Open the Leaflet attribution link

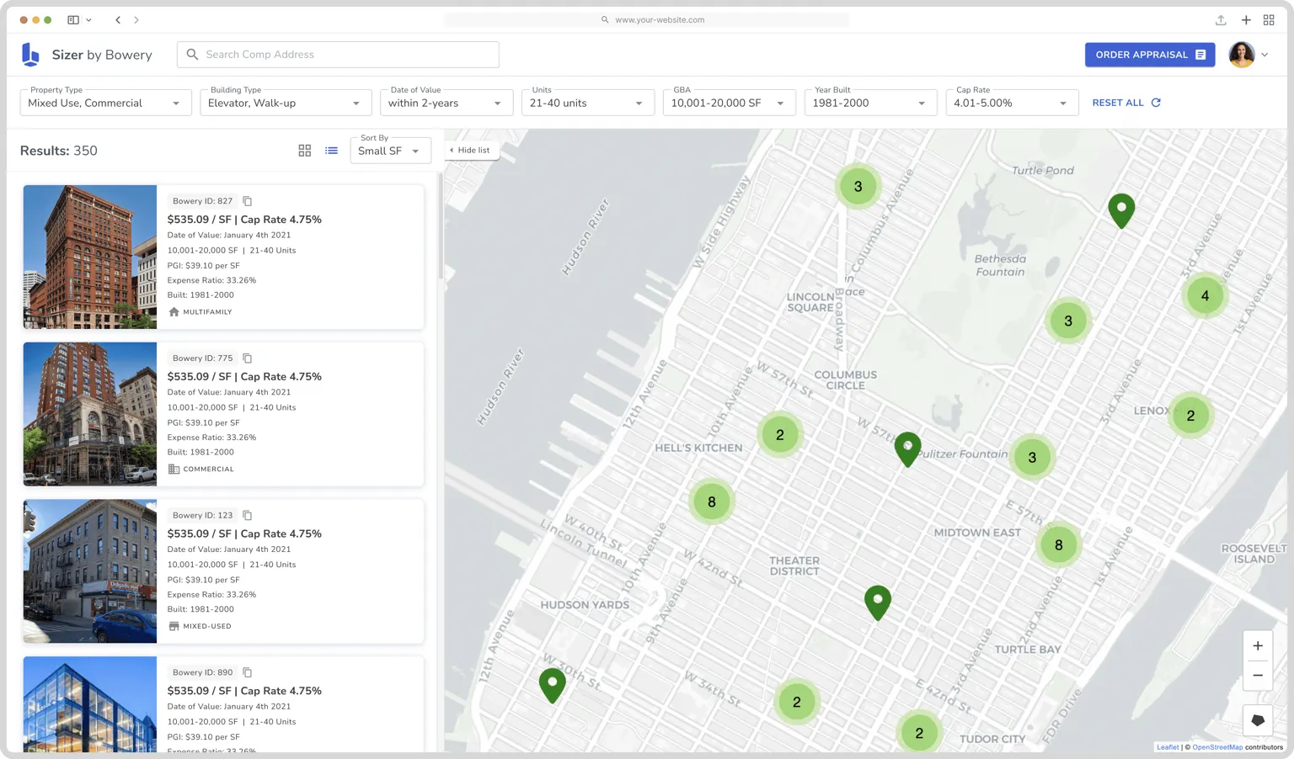click(x=1168, y=747)
